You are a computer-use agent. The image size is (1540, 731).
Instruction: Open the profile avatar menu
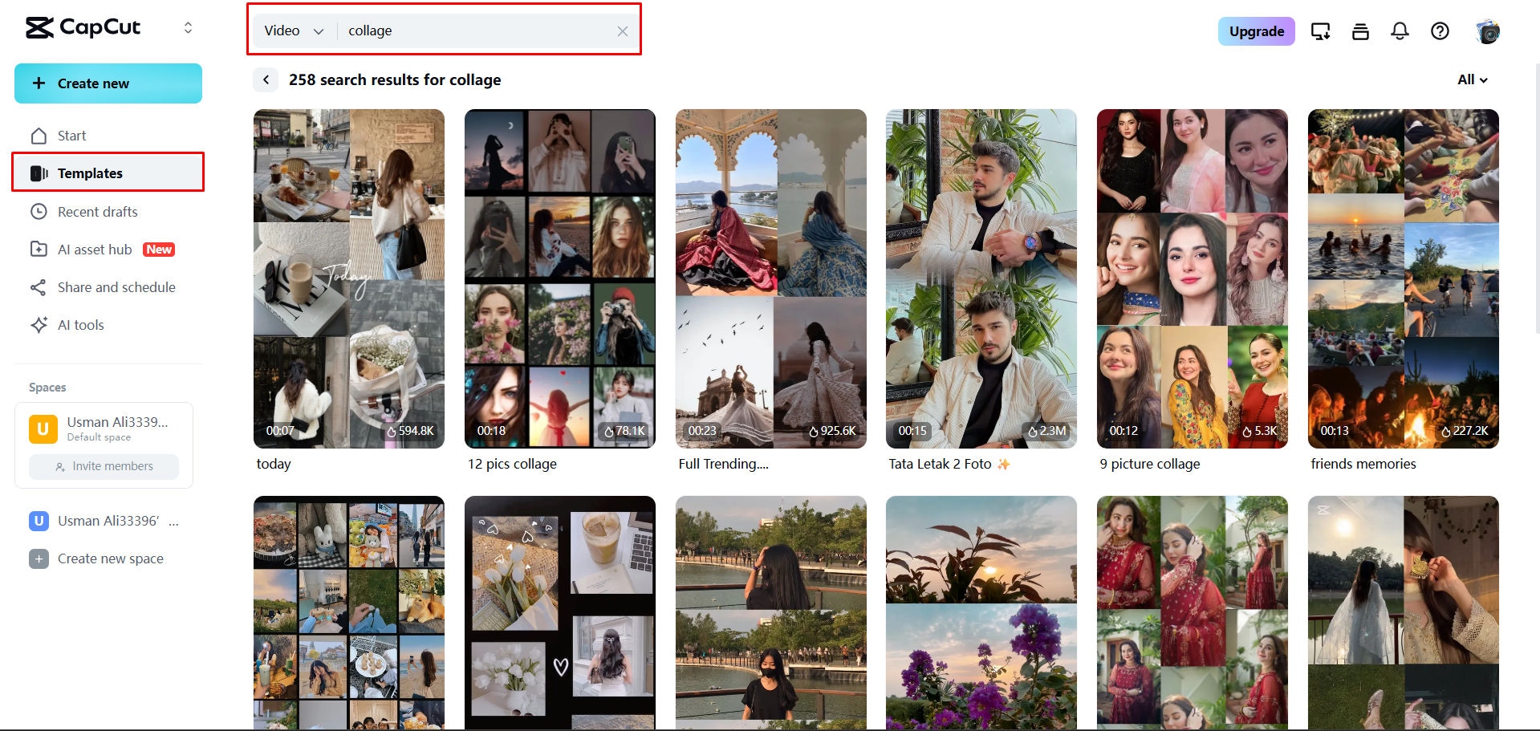pos(1489,31)
